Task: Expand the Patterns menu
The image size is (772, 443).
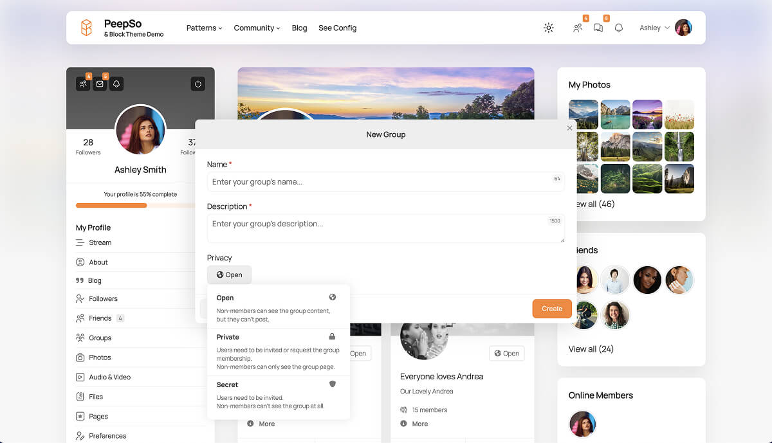Action: (204, 28)
